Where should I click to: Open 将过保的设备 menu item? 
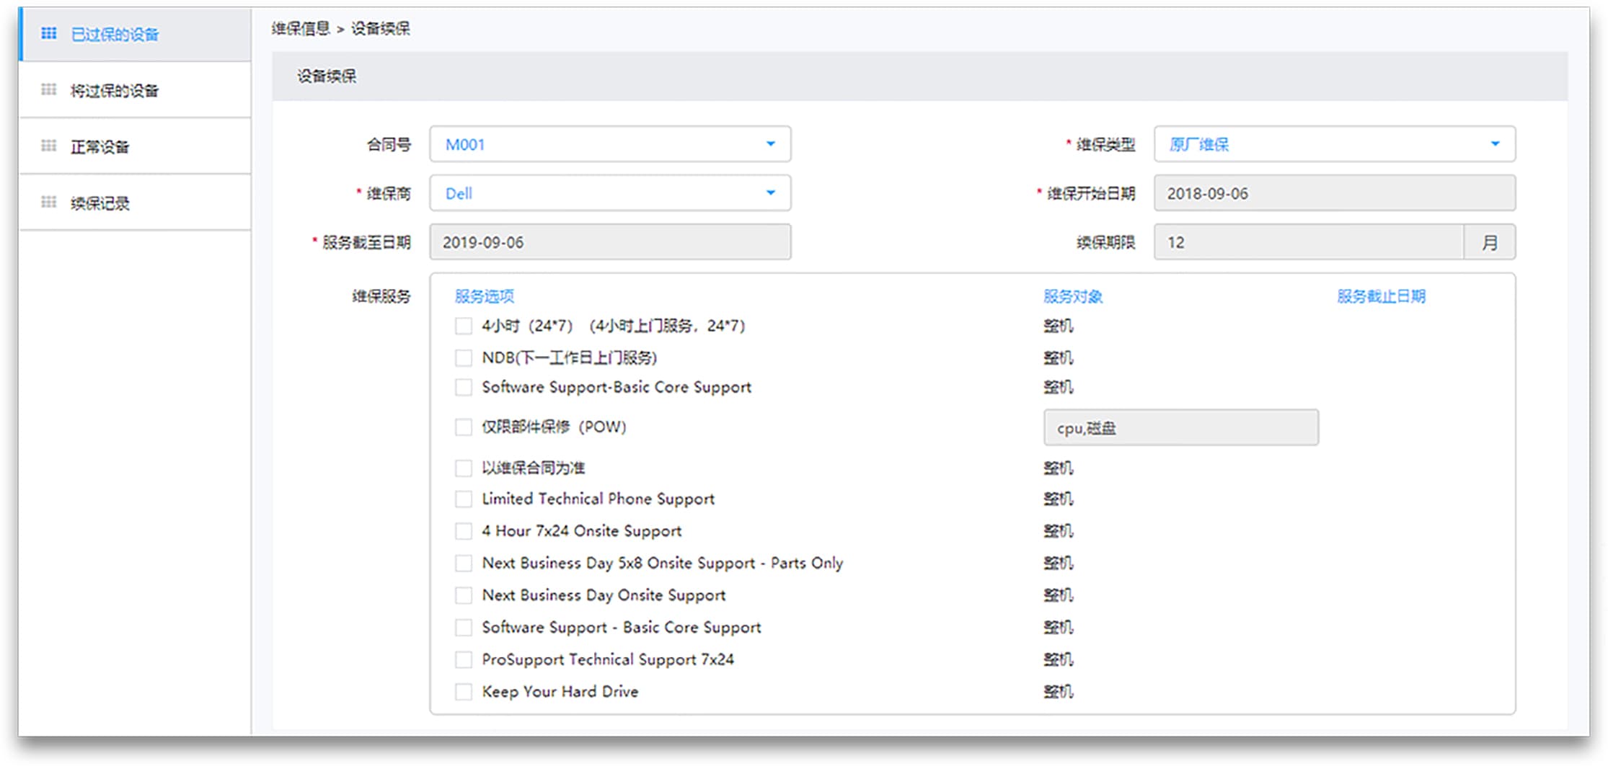[x=114, y=90]
